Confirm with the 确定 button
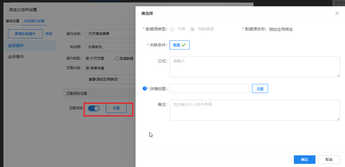The height and width of the screenshot is (167, 345). (x=304, y=160)
